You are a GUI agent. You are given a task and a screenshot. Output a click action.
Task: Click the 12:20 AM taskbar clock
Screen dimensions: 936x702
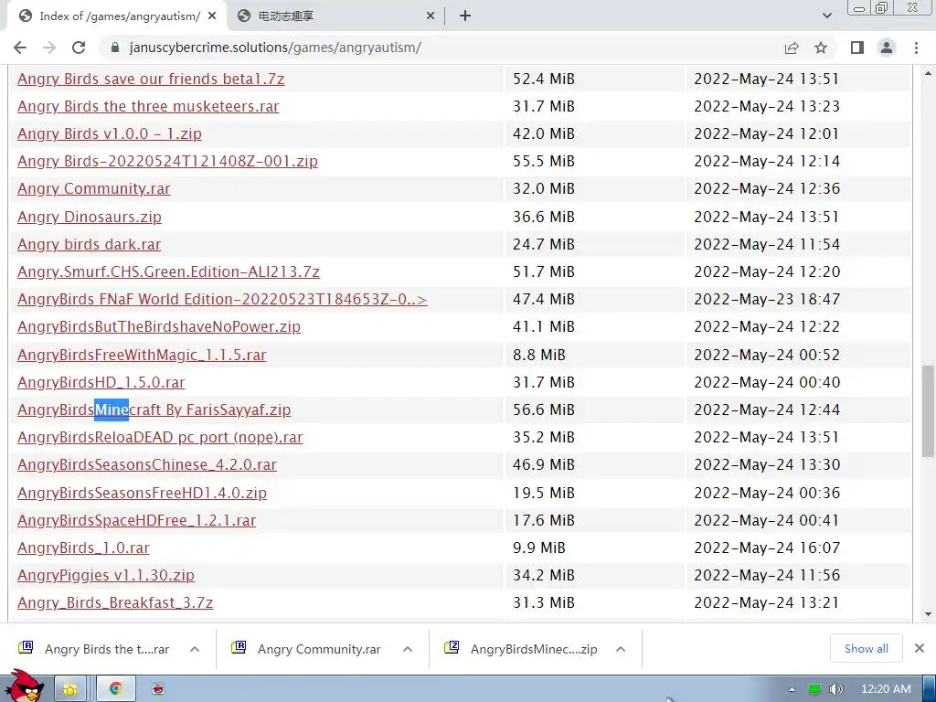pos(886,689)
